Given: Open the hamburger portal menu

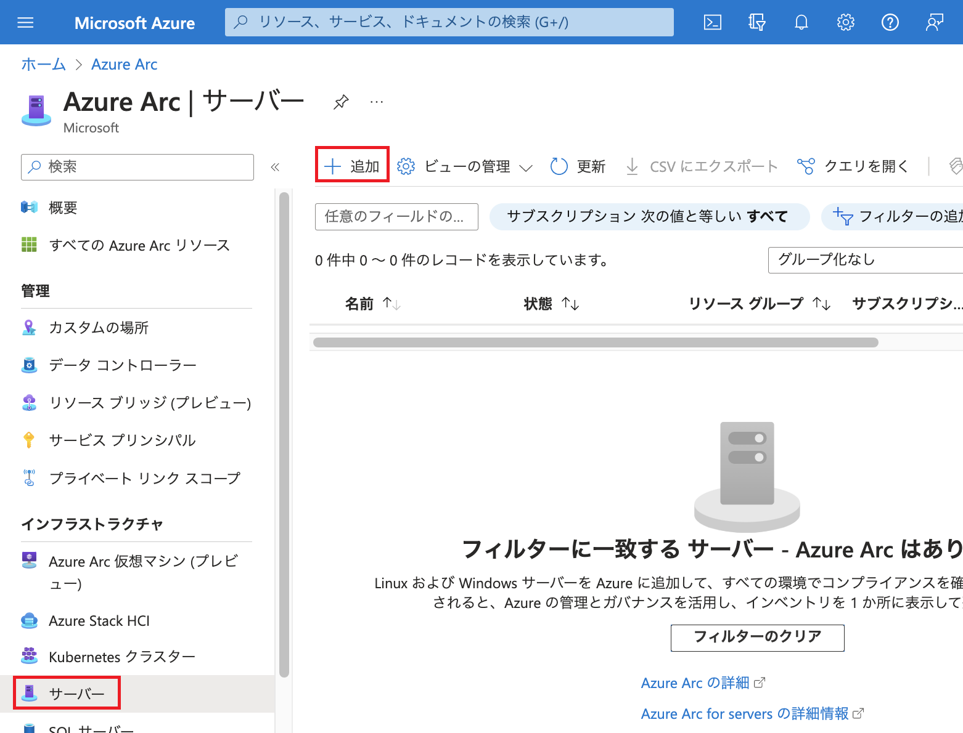Looking at the screenshot, I should coord(25,23).
